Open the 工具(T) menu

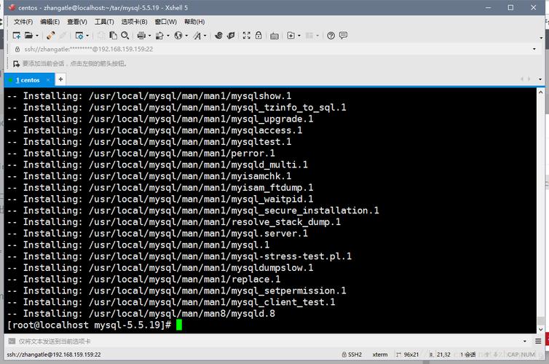click(x=104, y=22)
